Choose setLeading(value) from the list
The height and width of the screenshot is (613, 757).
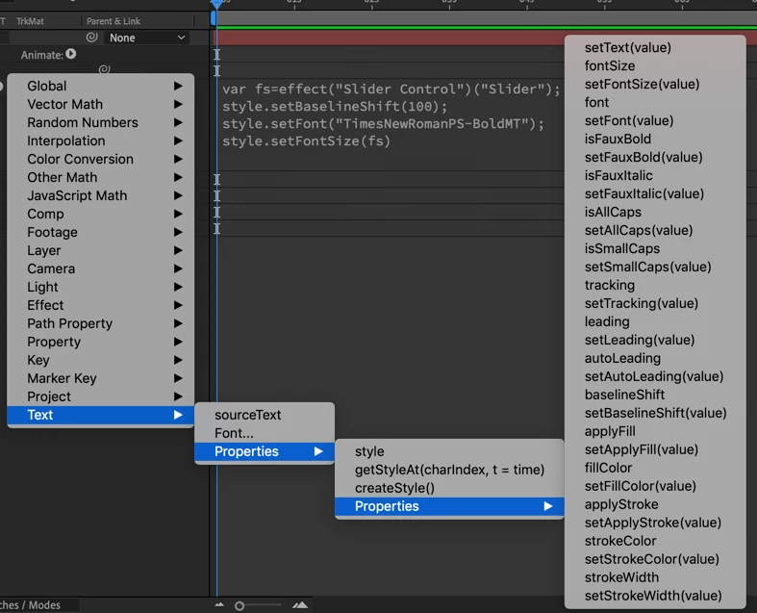[655, 340]
